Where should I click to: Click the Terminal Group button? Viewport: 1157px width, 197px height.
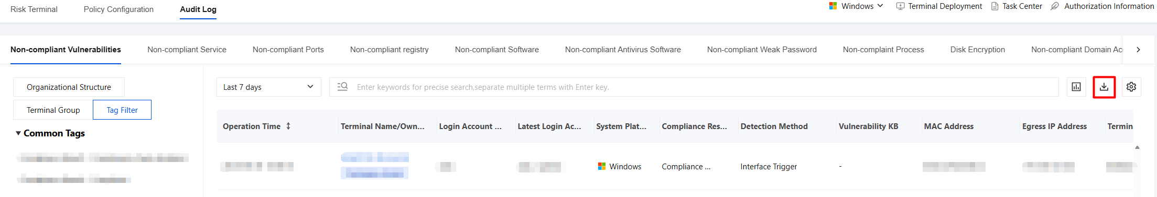(53, 110)
